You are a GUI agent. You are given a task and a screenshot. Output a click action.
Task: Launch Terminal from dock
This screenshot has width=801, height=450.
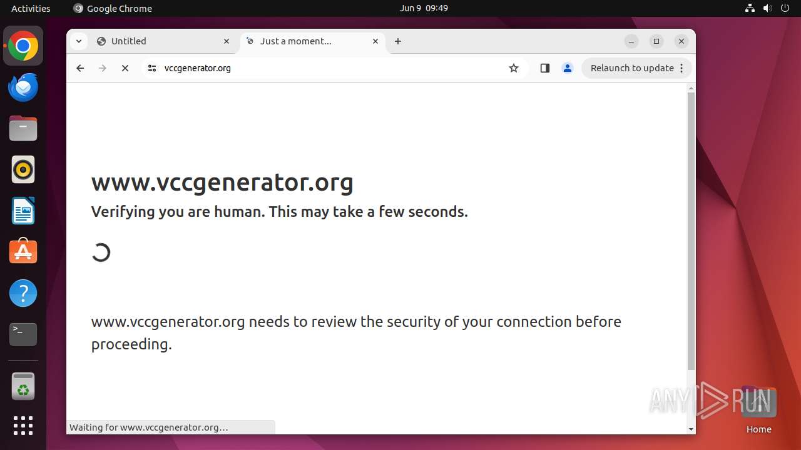[23, 334]
